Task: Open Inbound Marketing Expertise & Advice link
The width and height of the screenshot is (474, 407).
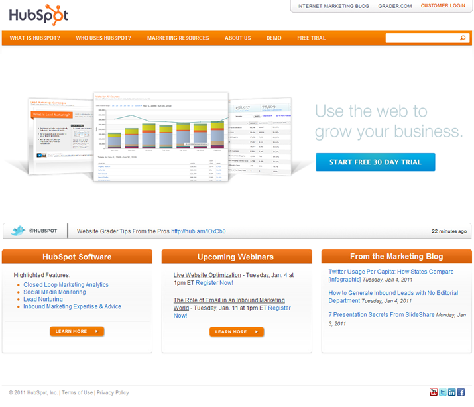Action: pos(72,306)
